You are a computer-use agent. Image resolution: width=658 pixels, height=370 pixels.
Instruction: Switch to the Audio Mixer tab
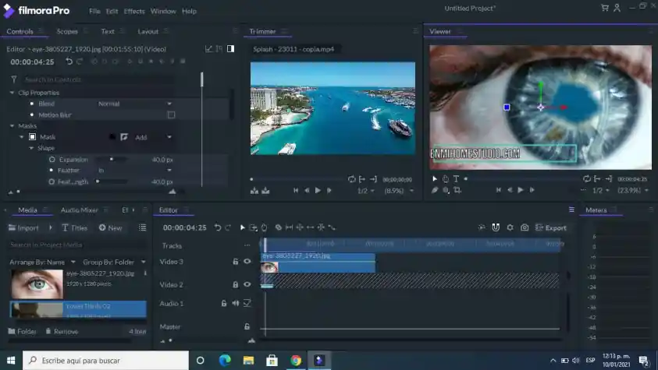[79, 210]
